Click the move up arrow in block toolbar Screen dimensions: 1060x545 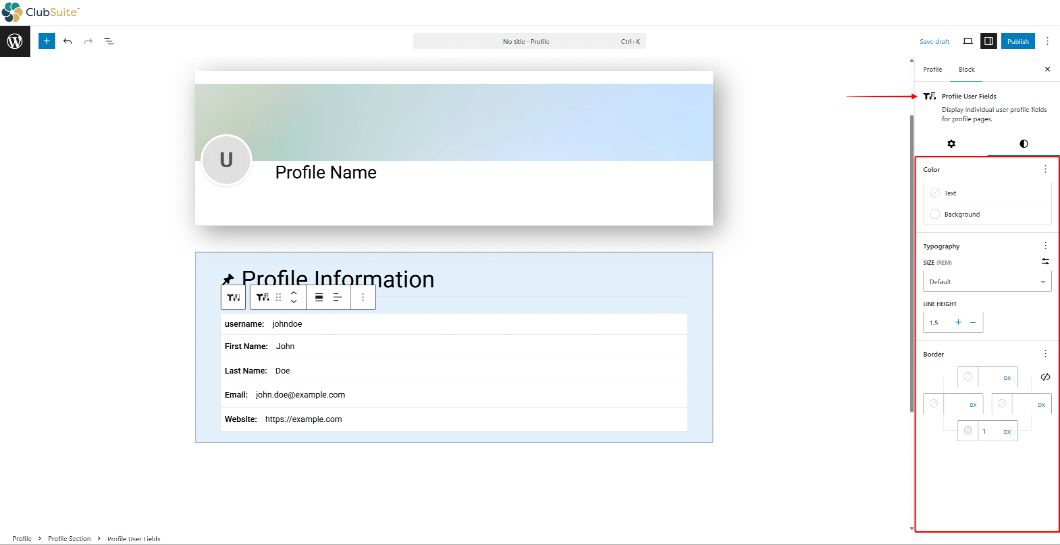pyautogui.click(x=294, y=293)
